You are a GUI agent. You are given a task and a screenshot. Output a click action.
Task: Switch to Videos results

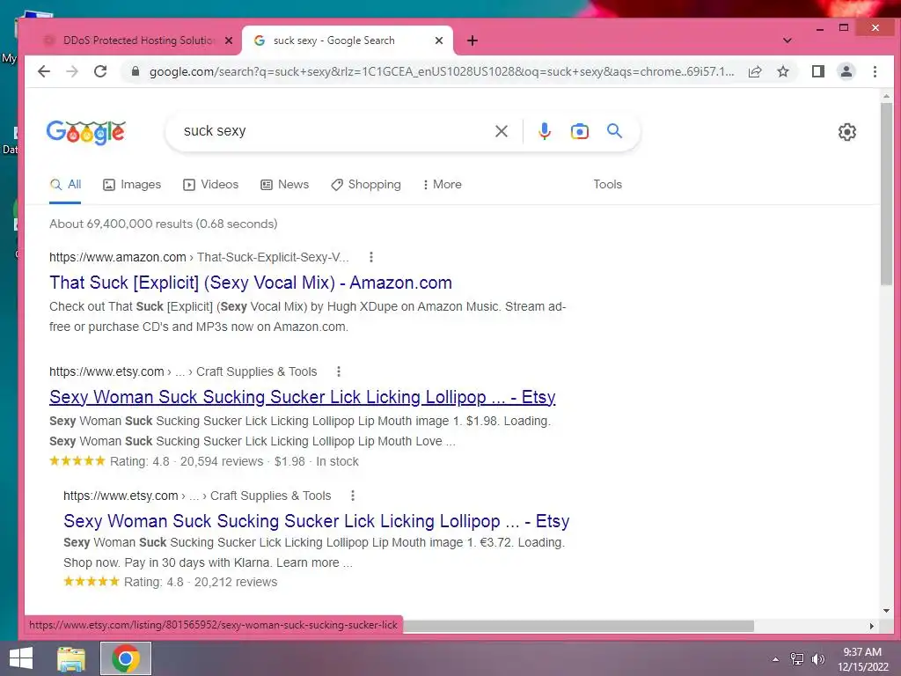pyautogui.click(x=210, y=185)
